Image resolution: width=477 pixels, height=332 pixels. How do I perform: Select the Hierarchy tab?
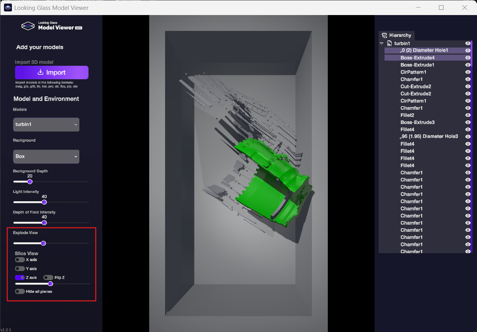(396, 35)
